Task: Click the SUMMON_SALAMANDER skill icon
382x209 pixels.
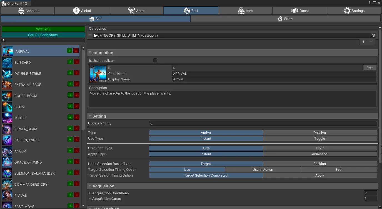Action: point(7,174)
